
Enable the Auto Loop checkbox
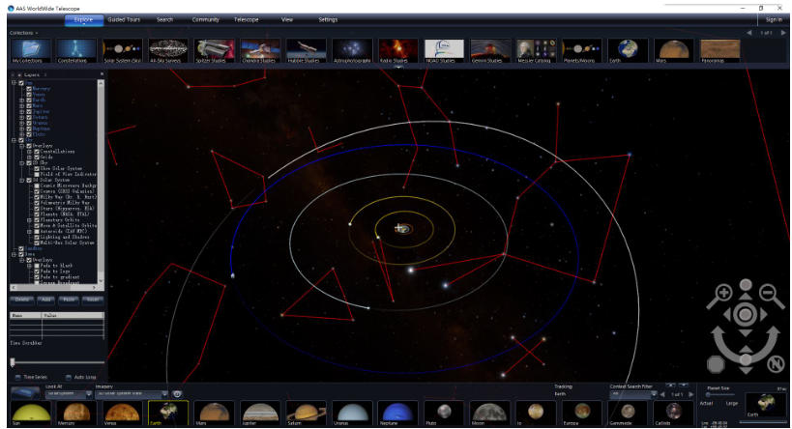pyautogui.click(x=67, y=377)
